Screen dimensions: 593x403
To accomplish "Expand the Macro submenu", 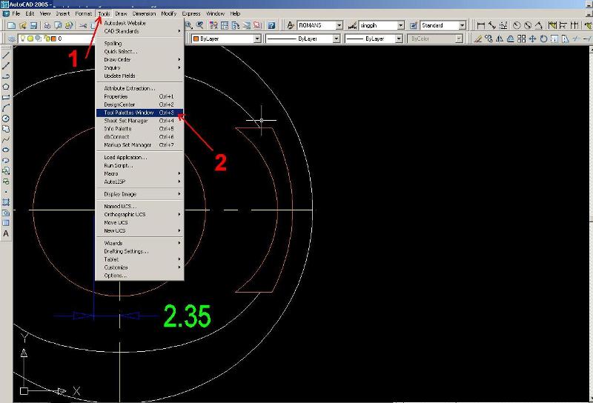I will [x=139, y=173].
